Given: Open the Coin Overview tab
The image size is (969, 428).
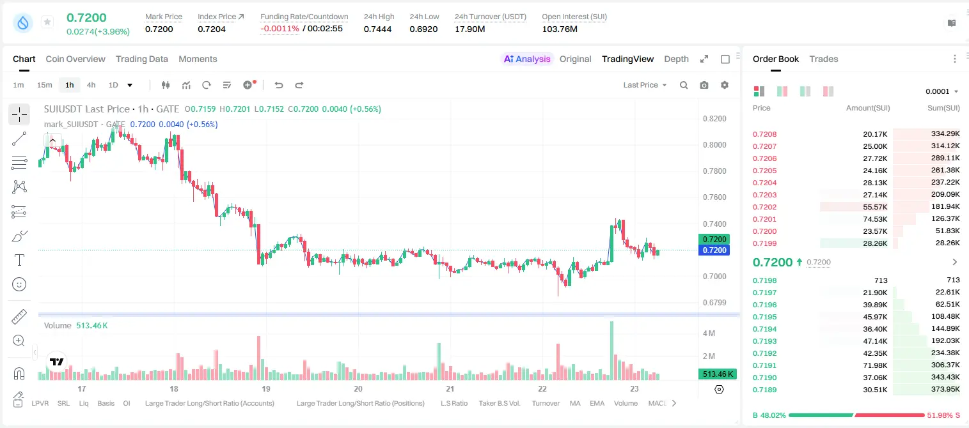Looking at the screenshot, I should [75, 59].
